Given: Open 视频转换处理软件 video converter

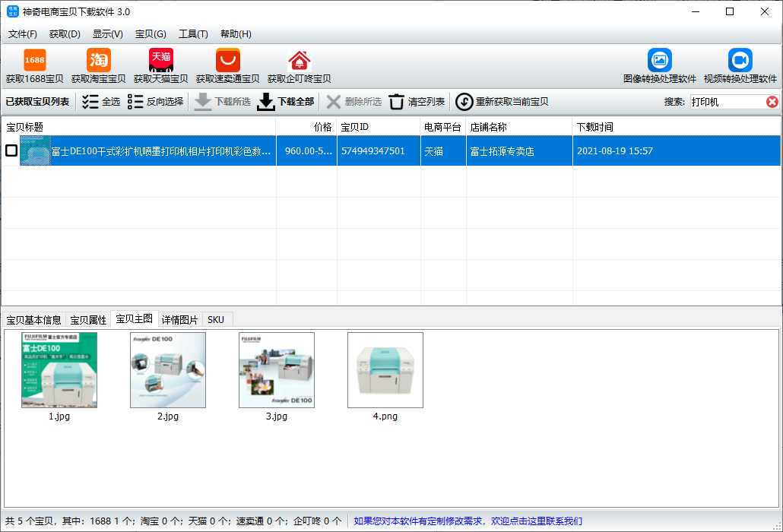Looking at the screenshot, I should 740,66.
